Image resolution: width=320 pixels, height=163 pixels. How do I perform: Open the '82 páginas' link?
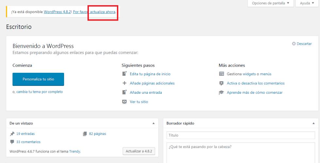(98, 134)
